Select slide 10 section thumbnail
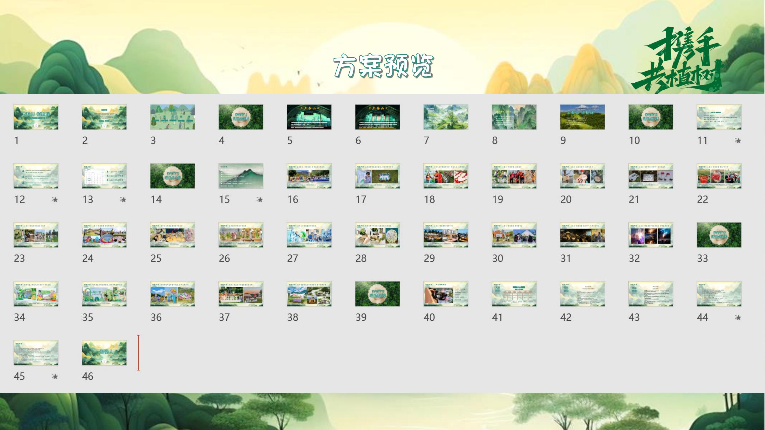 651,117
